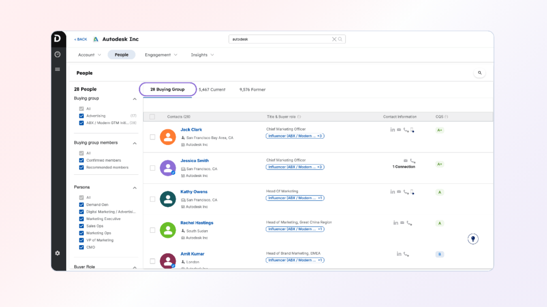547x307 pixels.
Task: Open Amit Kumar's LinkedIn icon
Action: 398,254
